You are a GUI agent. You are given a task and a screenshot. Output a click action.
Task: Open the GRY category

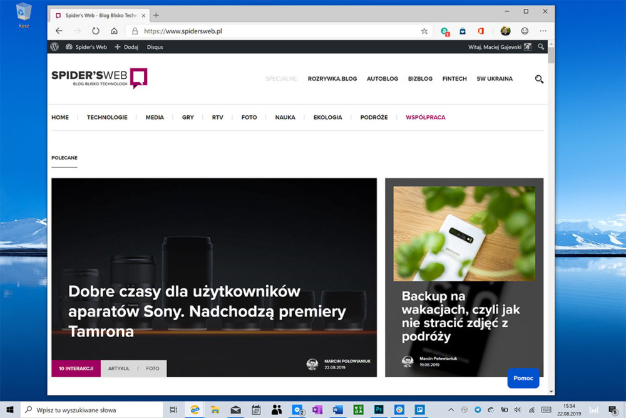pos(188,117)
